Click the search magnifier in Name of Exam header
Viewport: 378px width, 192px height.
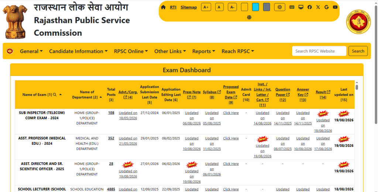tap(55, 95)
